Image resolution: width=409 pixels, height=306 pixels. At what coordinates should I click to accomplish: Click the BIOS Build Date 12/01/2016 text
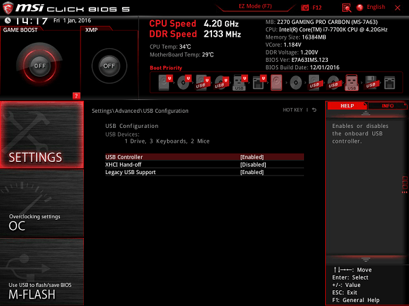pos(302,67)
